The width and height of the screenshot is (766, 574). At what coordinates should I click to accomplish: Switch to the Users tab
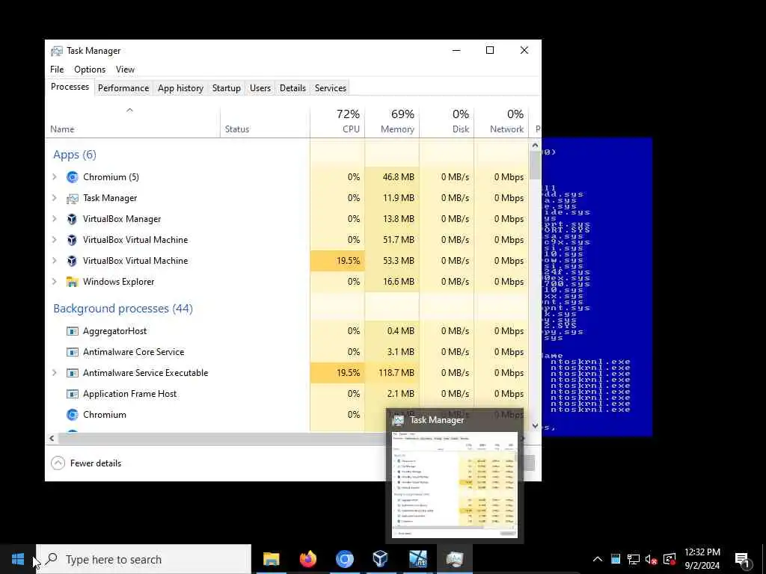[260, 88]
